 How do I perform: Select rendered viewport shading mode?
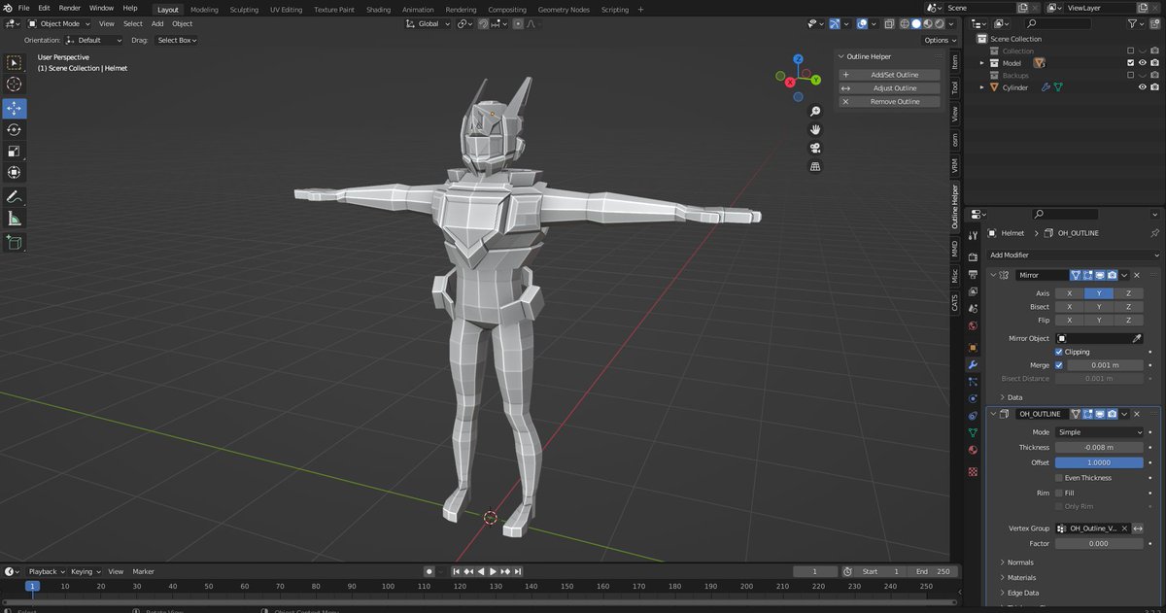tap(939, 23)
